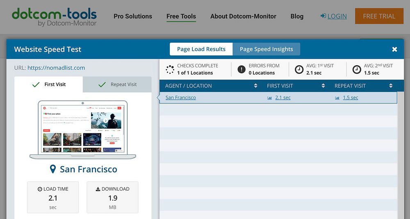
Task: Click the dotcom-tools logo
Action: (54, 17)
